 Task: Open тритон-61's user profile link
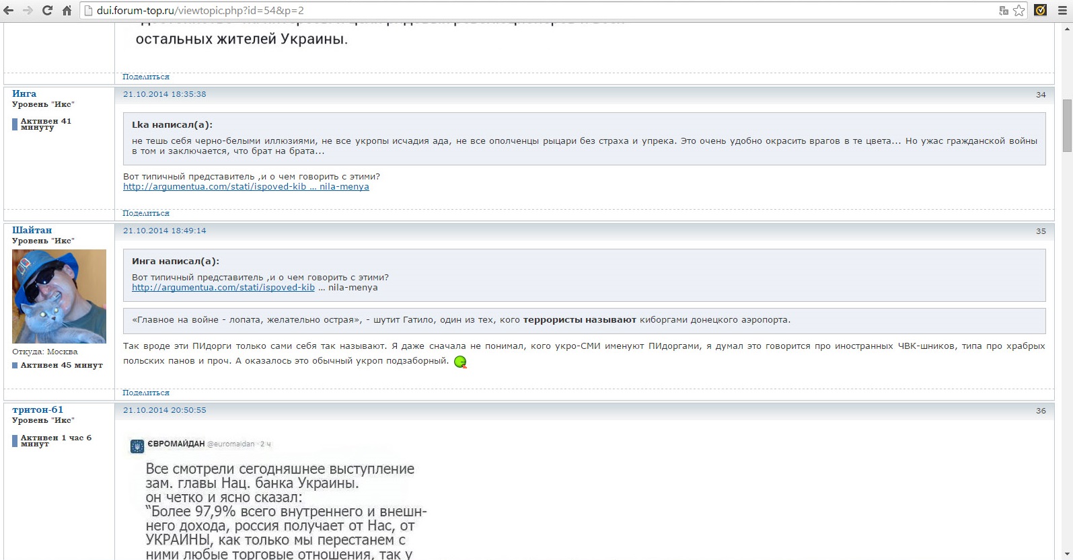[38, 409]
